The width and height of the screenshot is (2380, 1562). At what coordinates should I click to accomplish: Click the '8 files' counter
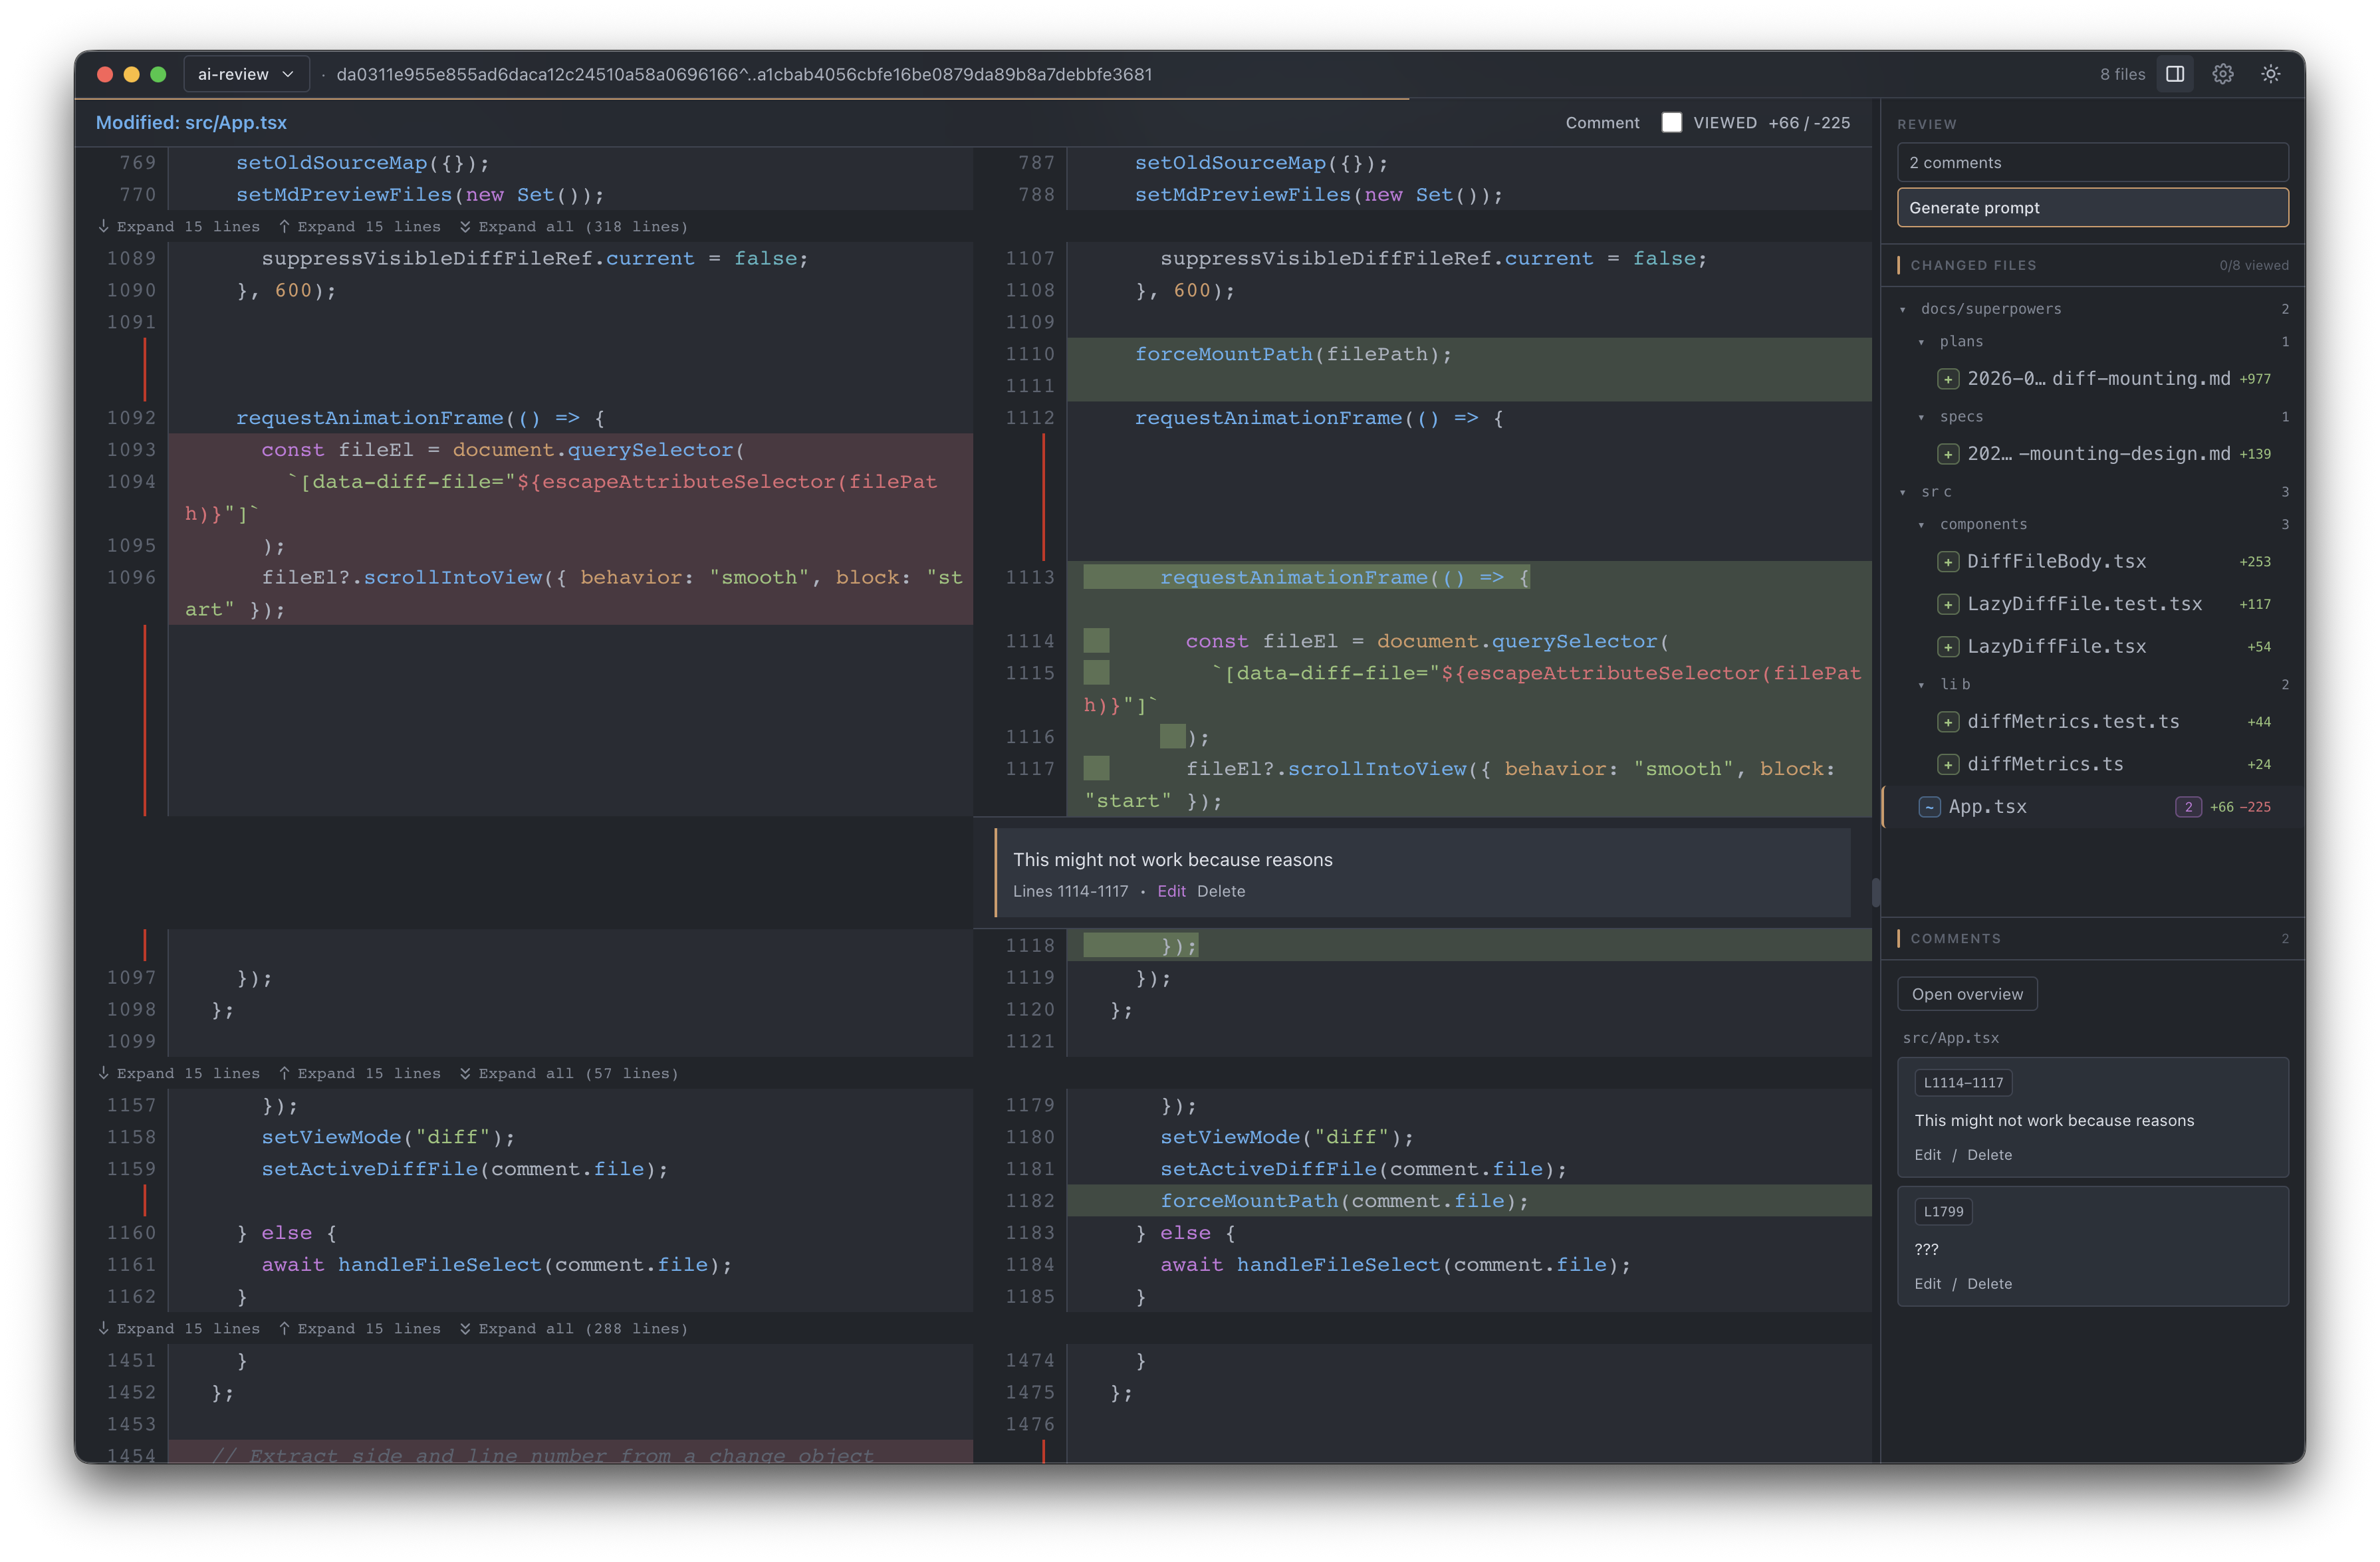pos(2122,75)
